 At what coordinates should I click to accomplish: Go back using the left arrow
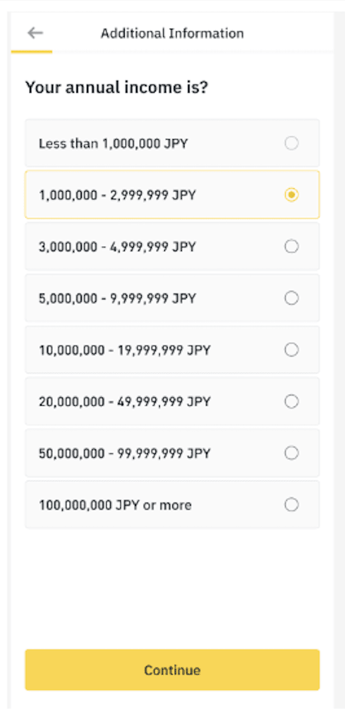pos(35,33)
